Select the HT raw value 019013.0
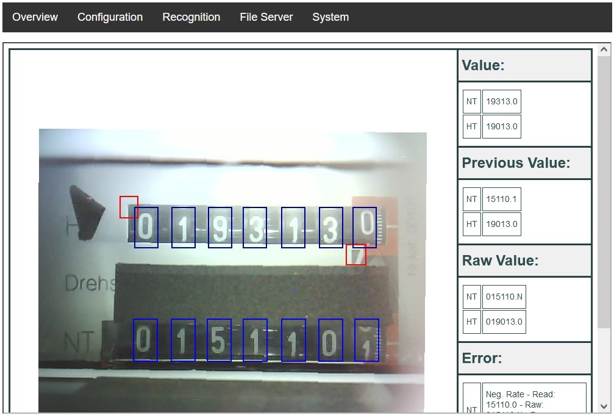 point(504,322)
